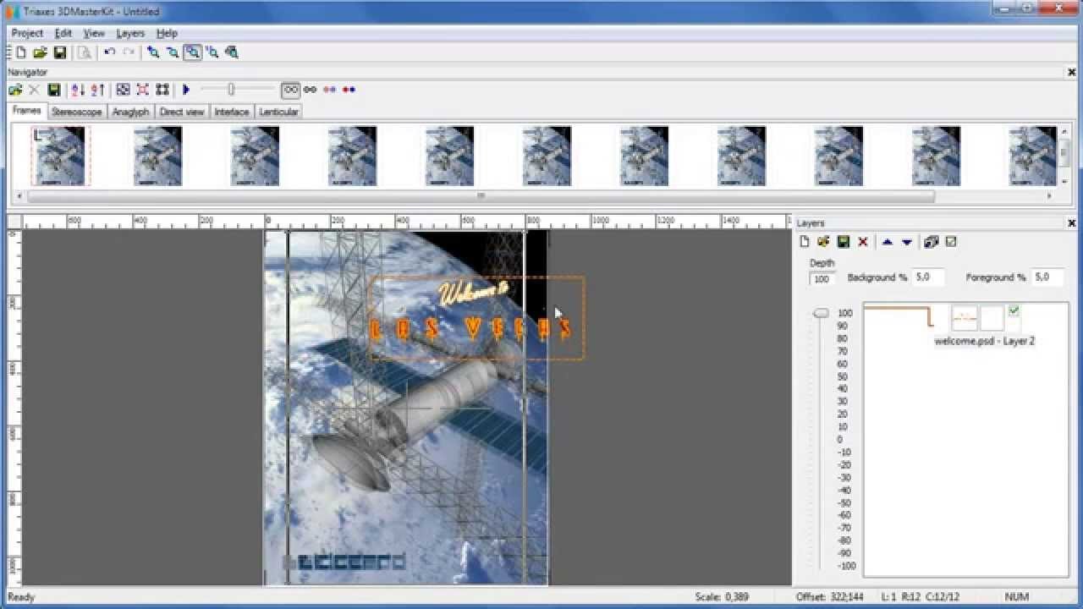
Task: Close the Layers panel
Action: click(x=1071, y=223)
